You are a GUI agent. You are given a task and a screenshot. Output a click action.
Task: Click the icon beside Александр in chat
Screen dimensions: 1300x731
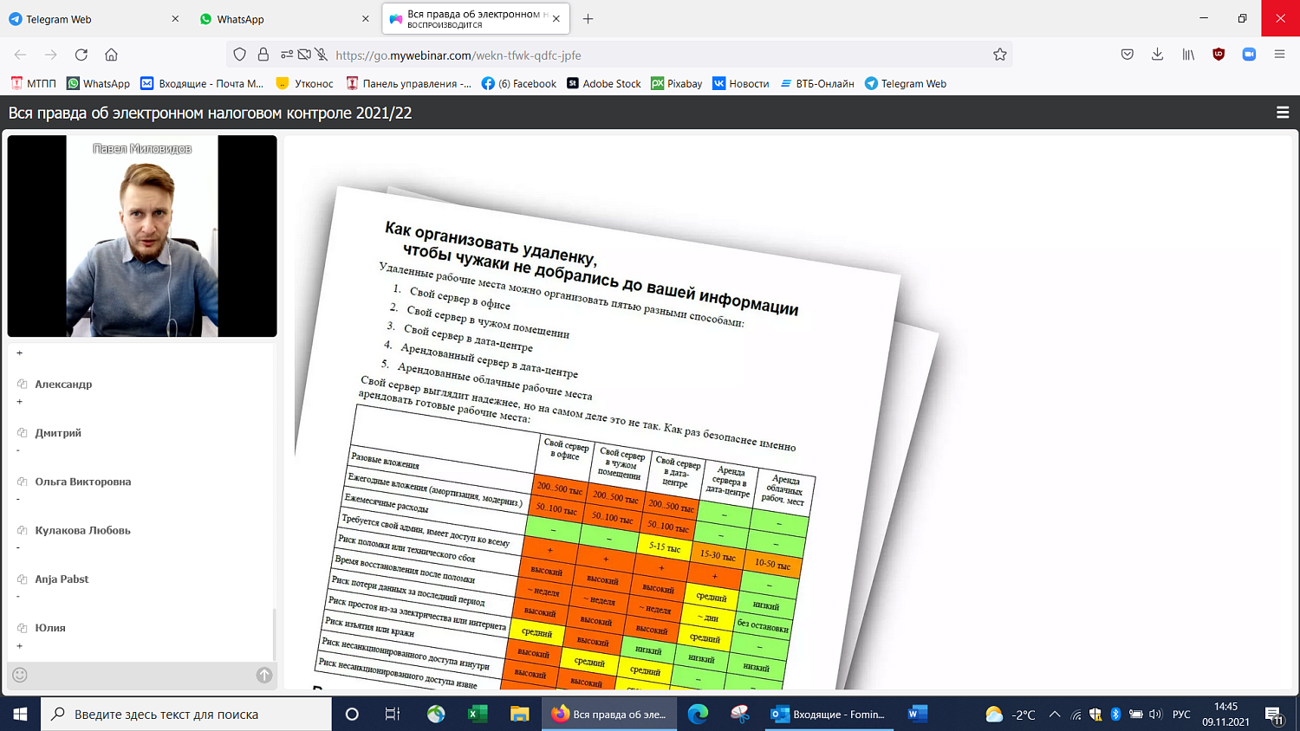[x=23, y=384]
